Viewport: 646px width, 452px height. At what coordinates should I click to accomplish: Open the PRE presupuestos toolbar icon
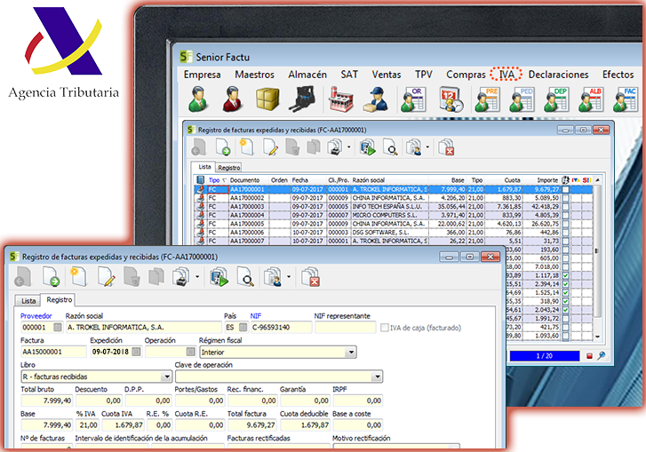coord(487,99)
